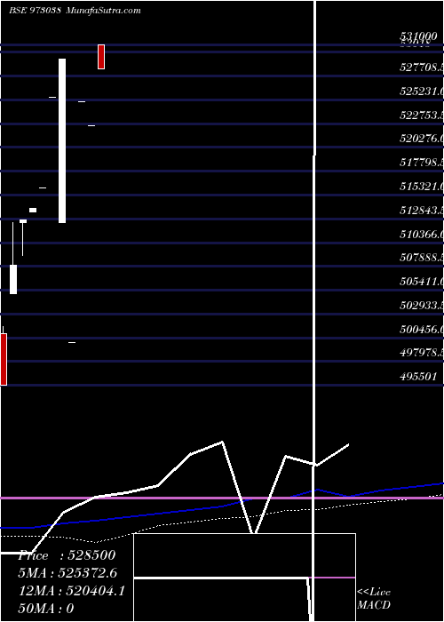Viewport: 444px width, 622px height.
Task: Select the 497978.5 price axis label
Action: click(x=422, y=352)
